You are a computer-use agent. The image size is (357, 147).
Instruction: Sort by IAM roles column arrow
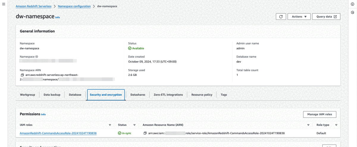pos(110,125)
